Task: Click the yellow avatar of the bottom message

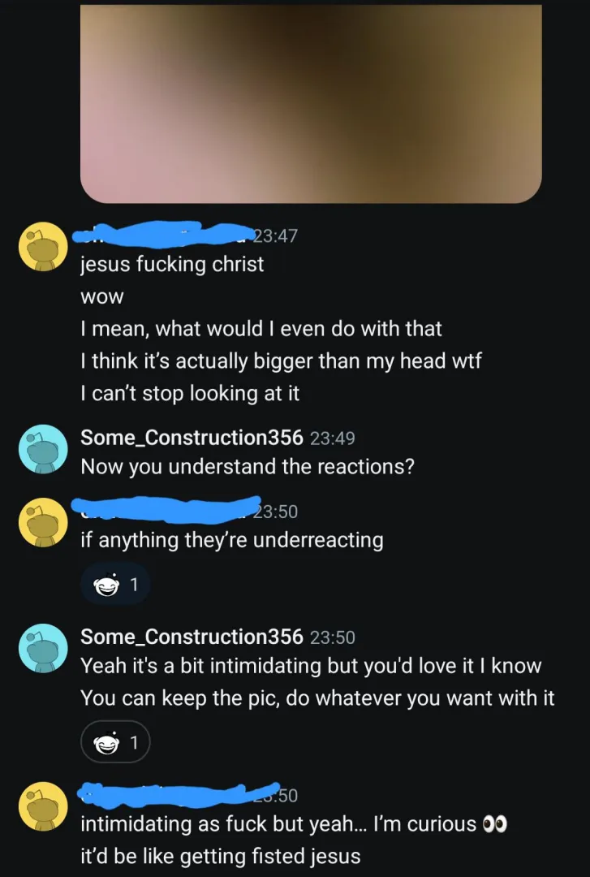Action: coord(43,806)
